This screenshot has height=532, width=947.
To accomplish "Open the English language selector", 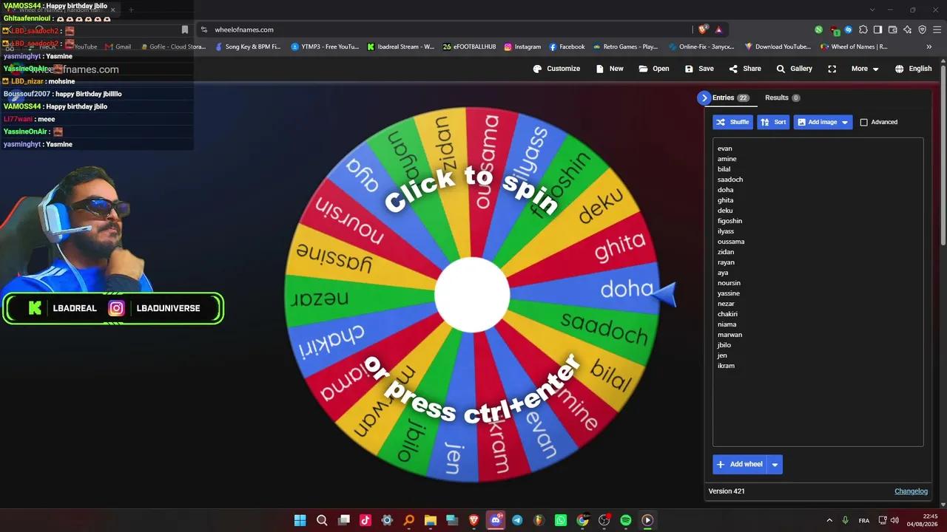I will click(913, 69).
